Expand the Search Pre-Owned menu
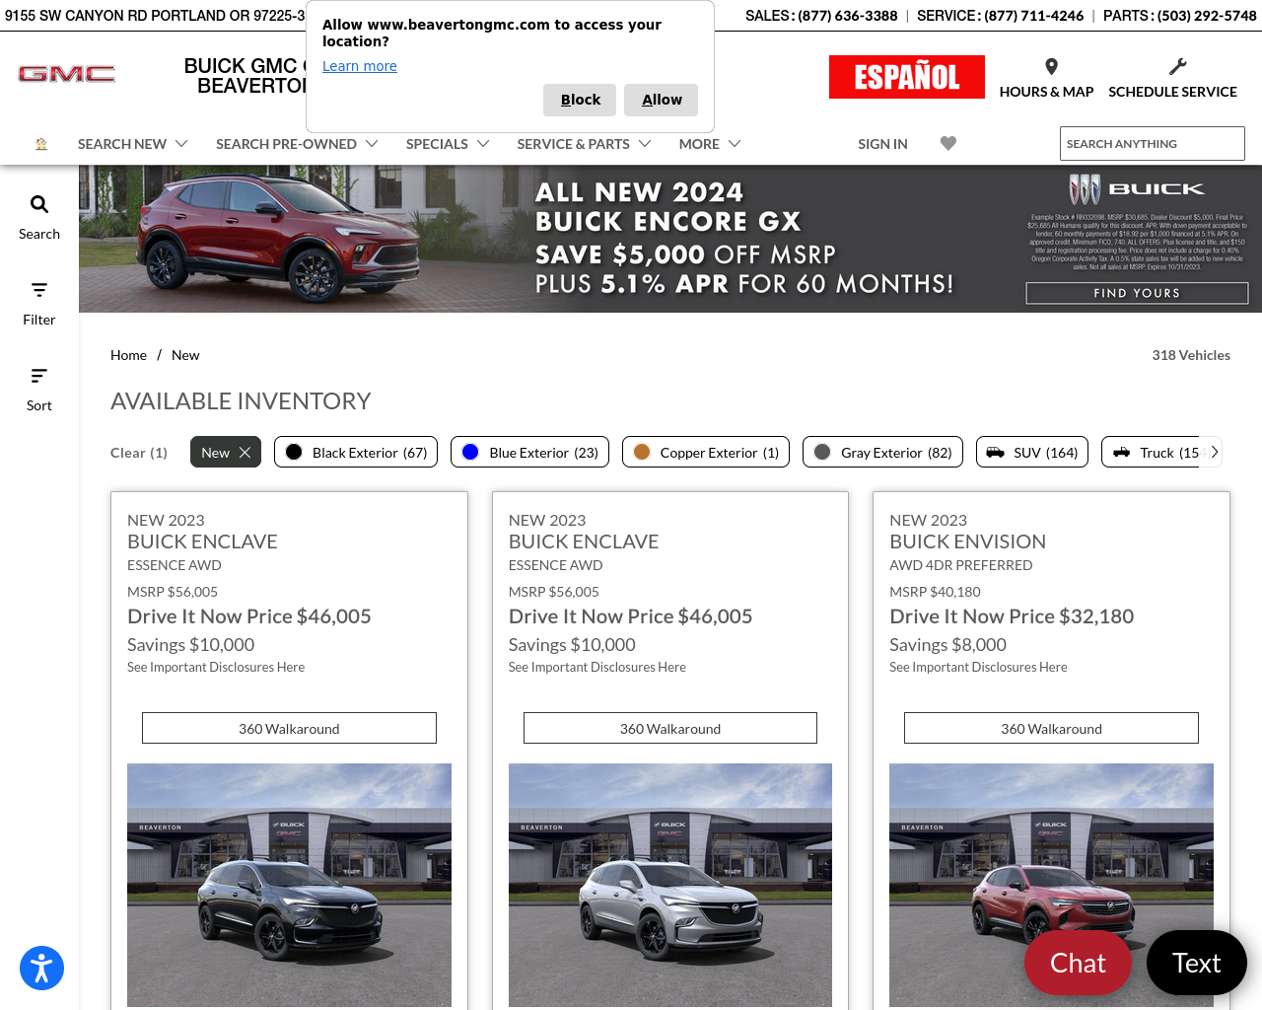Image resolution: width=1262 pixels, height=1010 pixels. point(297,144)
